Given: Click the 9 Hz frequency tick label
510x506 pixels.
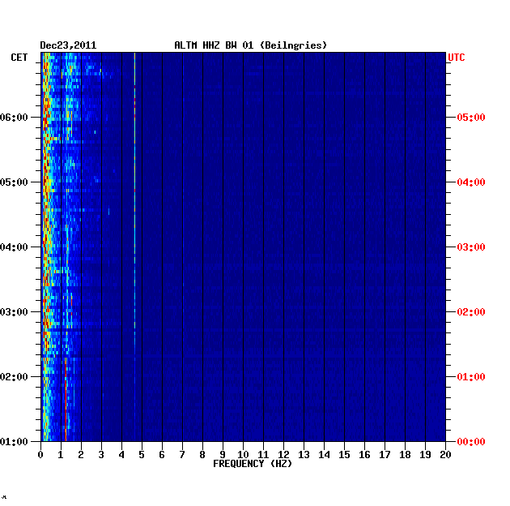Looking at the screenshot, I should pyautogui.click(x=223, y=455).
